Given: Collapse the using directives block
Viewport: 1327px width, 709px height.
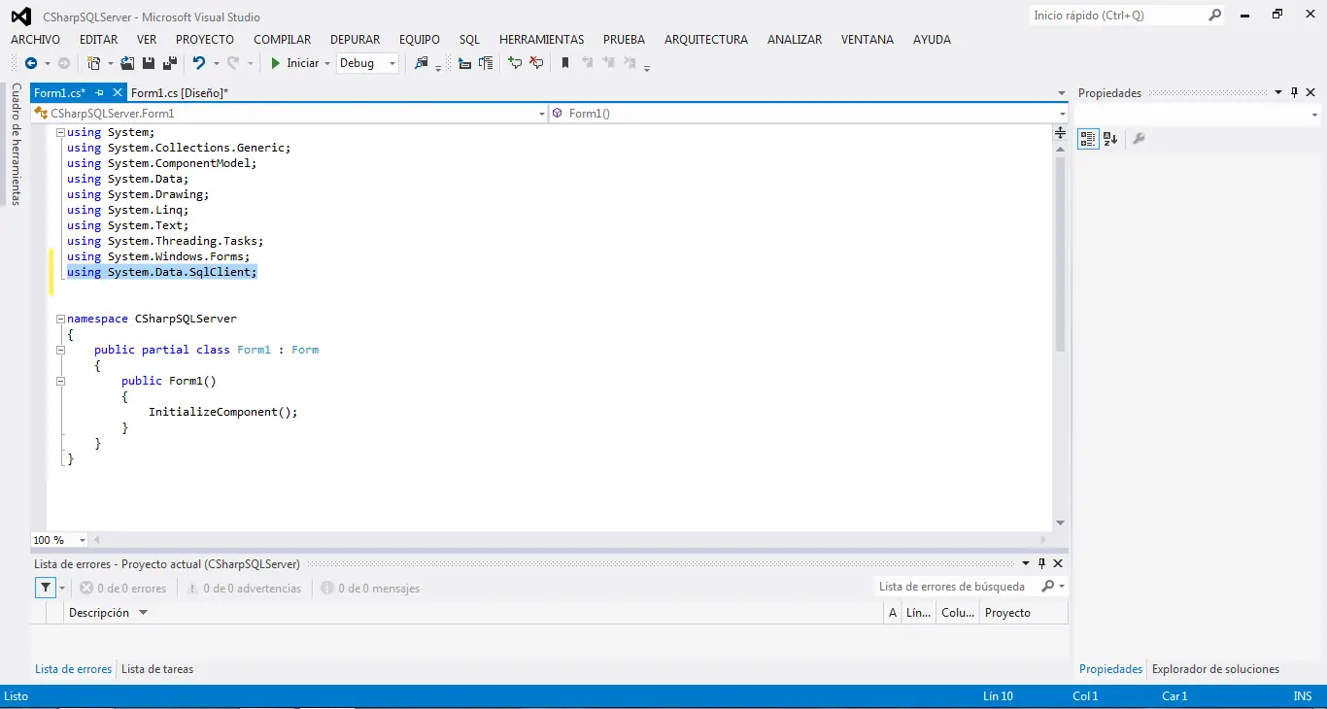Looking at the screenshot, I should [60, 132].
